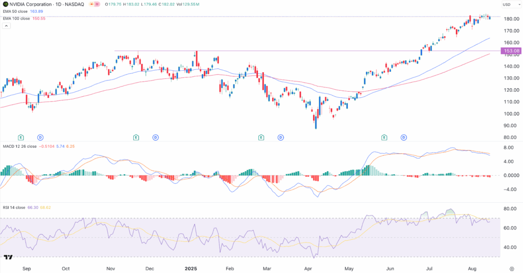Select the NVIDIA Corporation · 1D · NASDAQ title
The height and width of the screenshot is (273, 523).
point(46,4)
